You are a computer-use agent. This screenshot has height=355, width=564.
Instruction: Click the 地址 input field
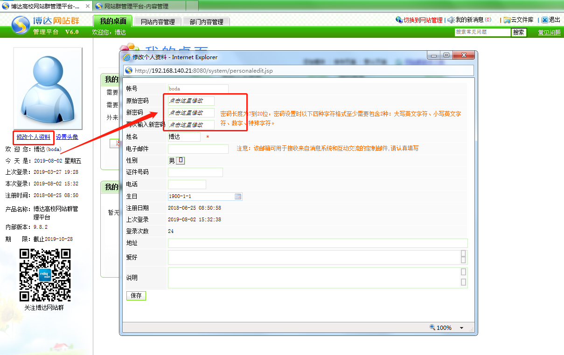click(318, 243)
